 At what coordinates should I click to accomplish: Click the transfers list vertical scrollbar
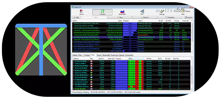(192, 36)
